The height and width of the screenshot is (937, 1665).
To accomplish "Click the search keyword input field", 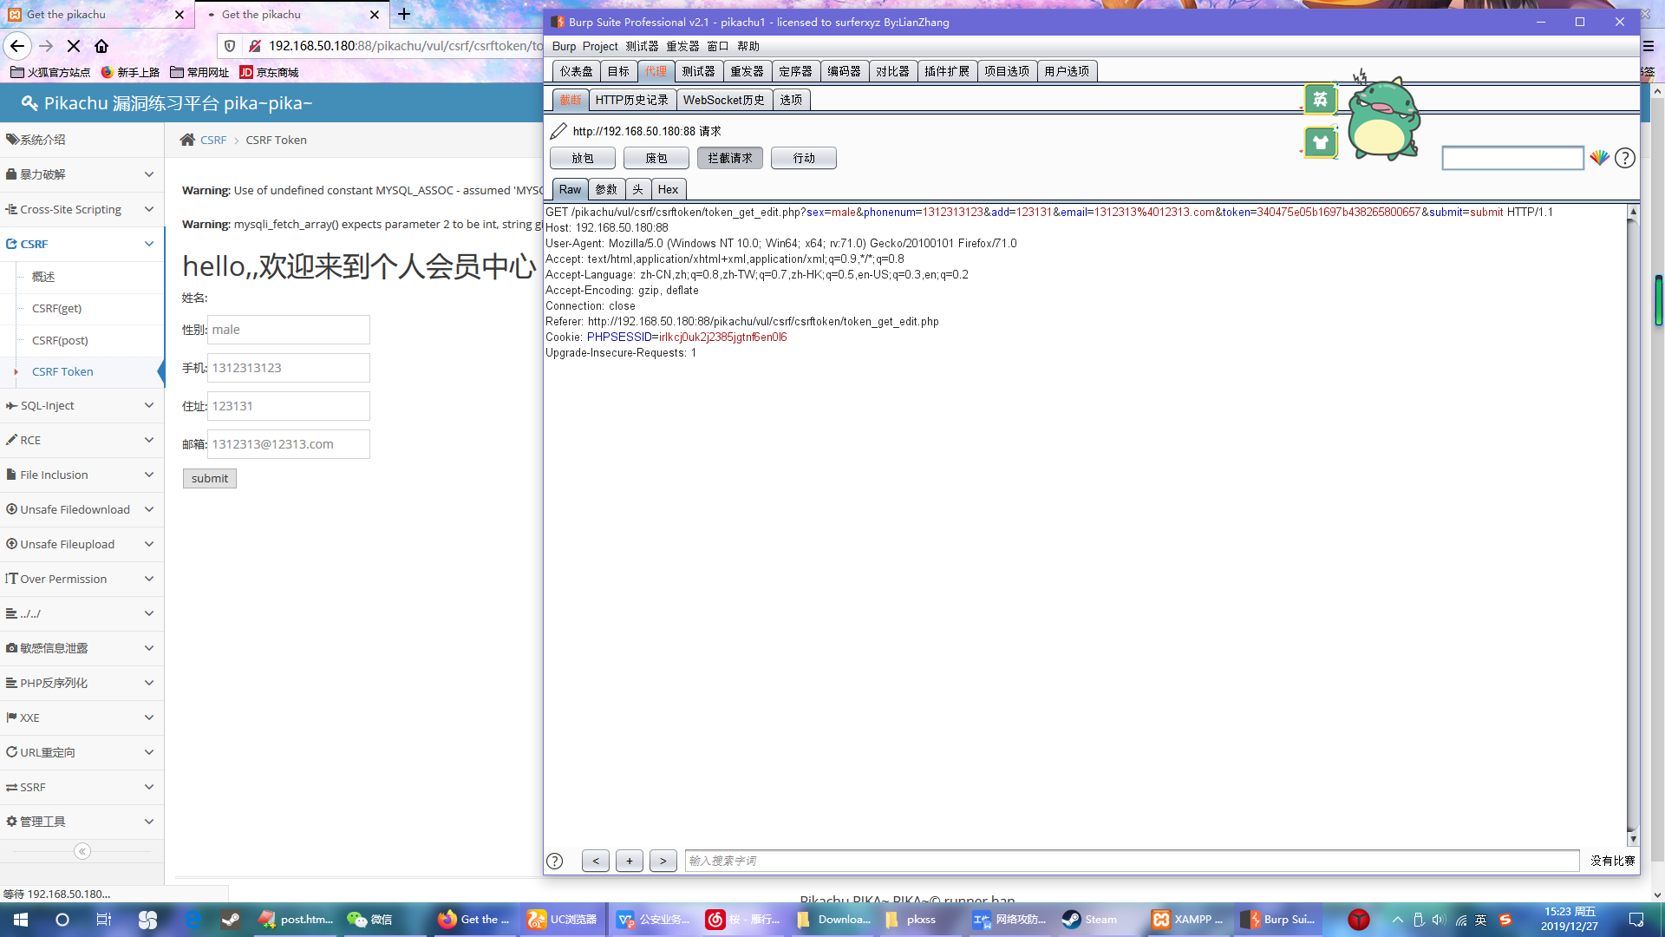I will coord(1131,861).
